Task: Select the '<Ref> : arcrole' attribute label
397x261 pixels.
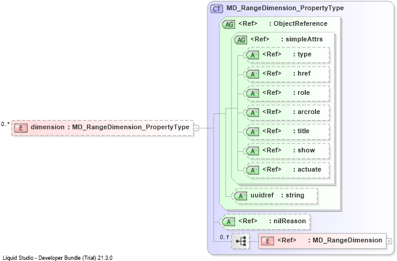Action: pos(291,112)
